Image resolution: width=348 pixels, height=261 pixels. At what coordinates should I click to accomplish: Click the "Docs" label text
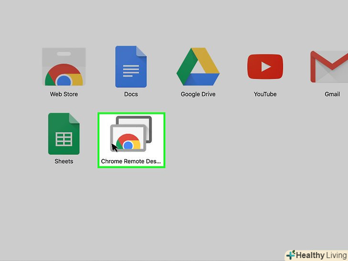(131, 94)
